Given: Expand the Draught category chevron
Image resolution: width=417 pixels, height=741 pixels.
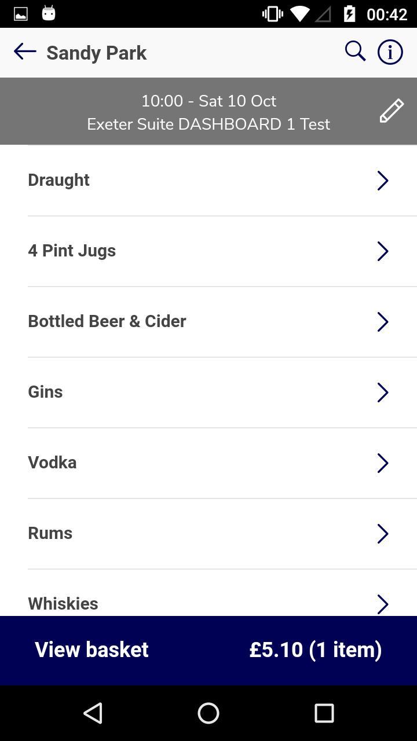Looking at the screenshot, I should [x=382, y=181].
